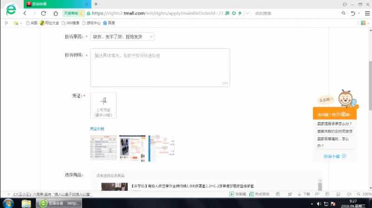Open the dropdown next to undo icon
The width and height of the screenshot is (372, 208).
[359, 13]
